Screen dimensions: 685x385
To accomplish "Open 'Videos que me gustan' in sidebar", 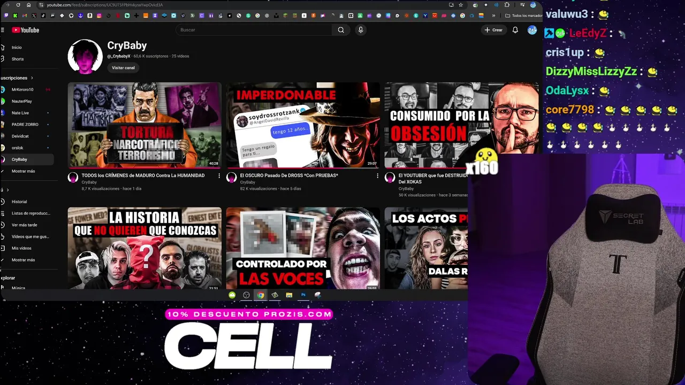I will tap(30, 236).
